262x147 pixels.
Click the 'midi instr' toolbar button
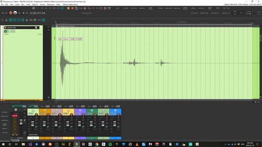click(x=134, y=8)
